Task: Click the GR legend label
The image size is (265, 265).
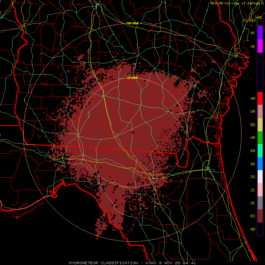Action: pyautogui.click(x=253, y=112)
